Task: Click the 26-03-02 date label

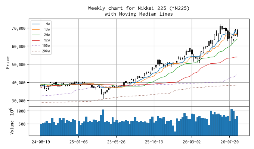Action: pyautogui.click(x=192, y=142)
